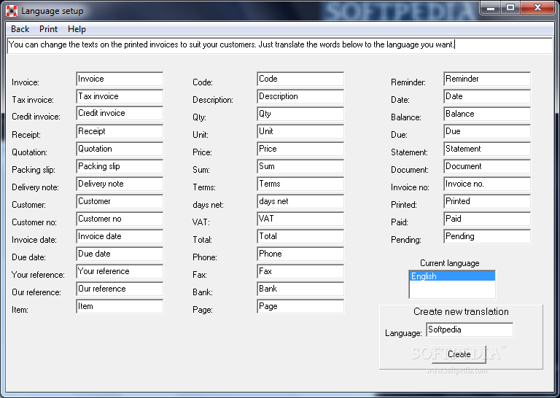560x398 pixels.
Task: Click the 'Customer no:' label
Action: click(x=34, y=222)
